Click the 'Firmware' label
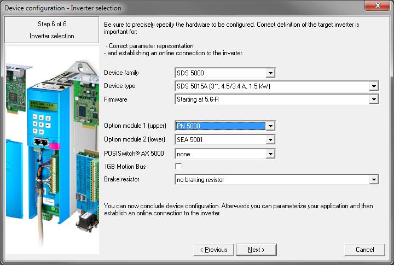This screenshot has width=394, height=265. point(115,99)
